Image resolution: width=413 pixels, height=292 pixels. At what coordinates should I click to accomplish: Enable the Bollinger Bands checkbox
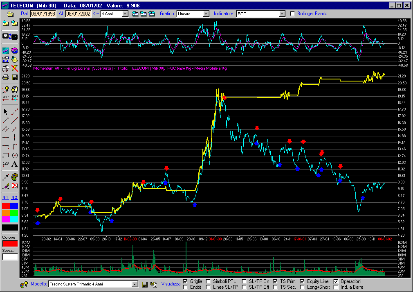(292, 14)
